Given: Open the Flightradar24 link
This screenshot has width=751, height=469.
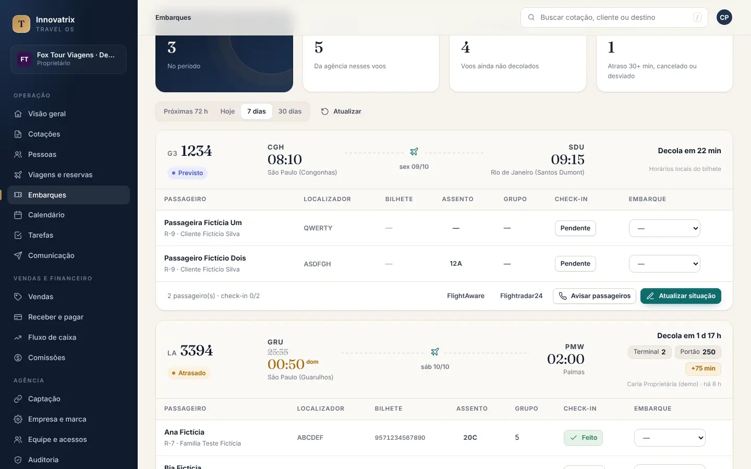Looking at the screenshot, I should click(x=521, y=296).
